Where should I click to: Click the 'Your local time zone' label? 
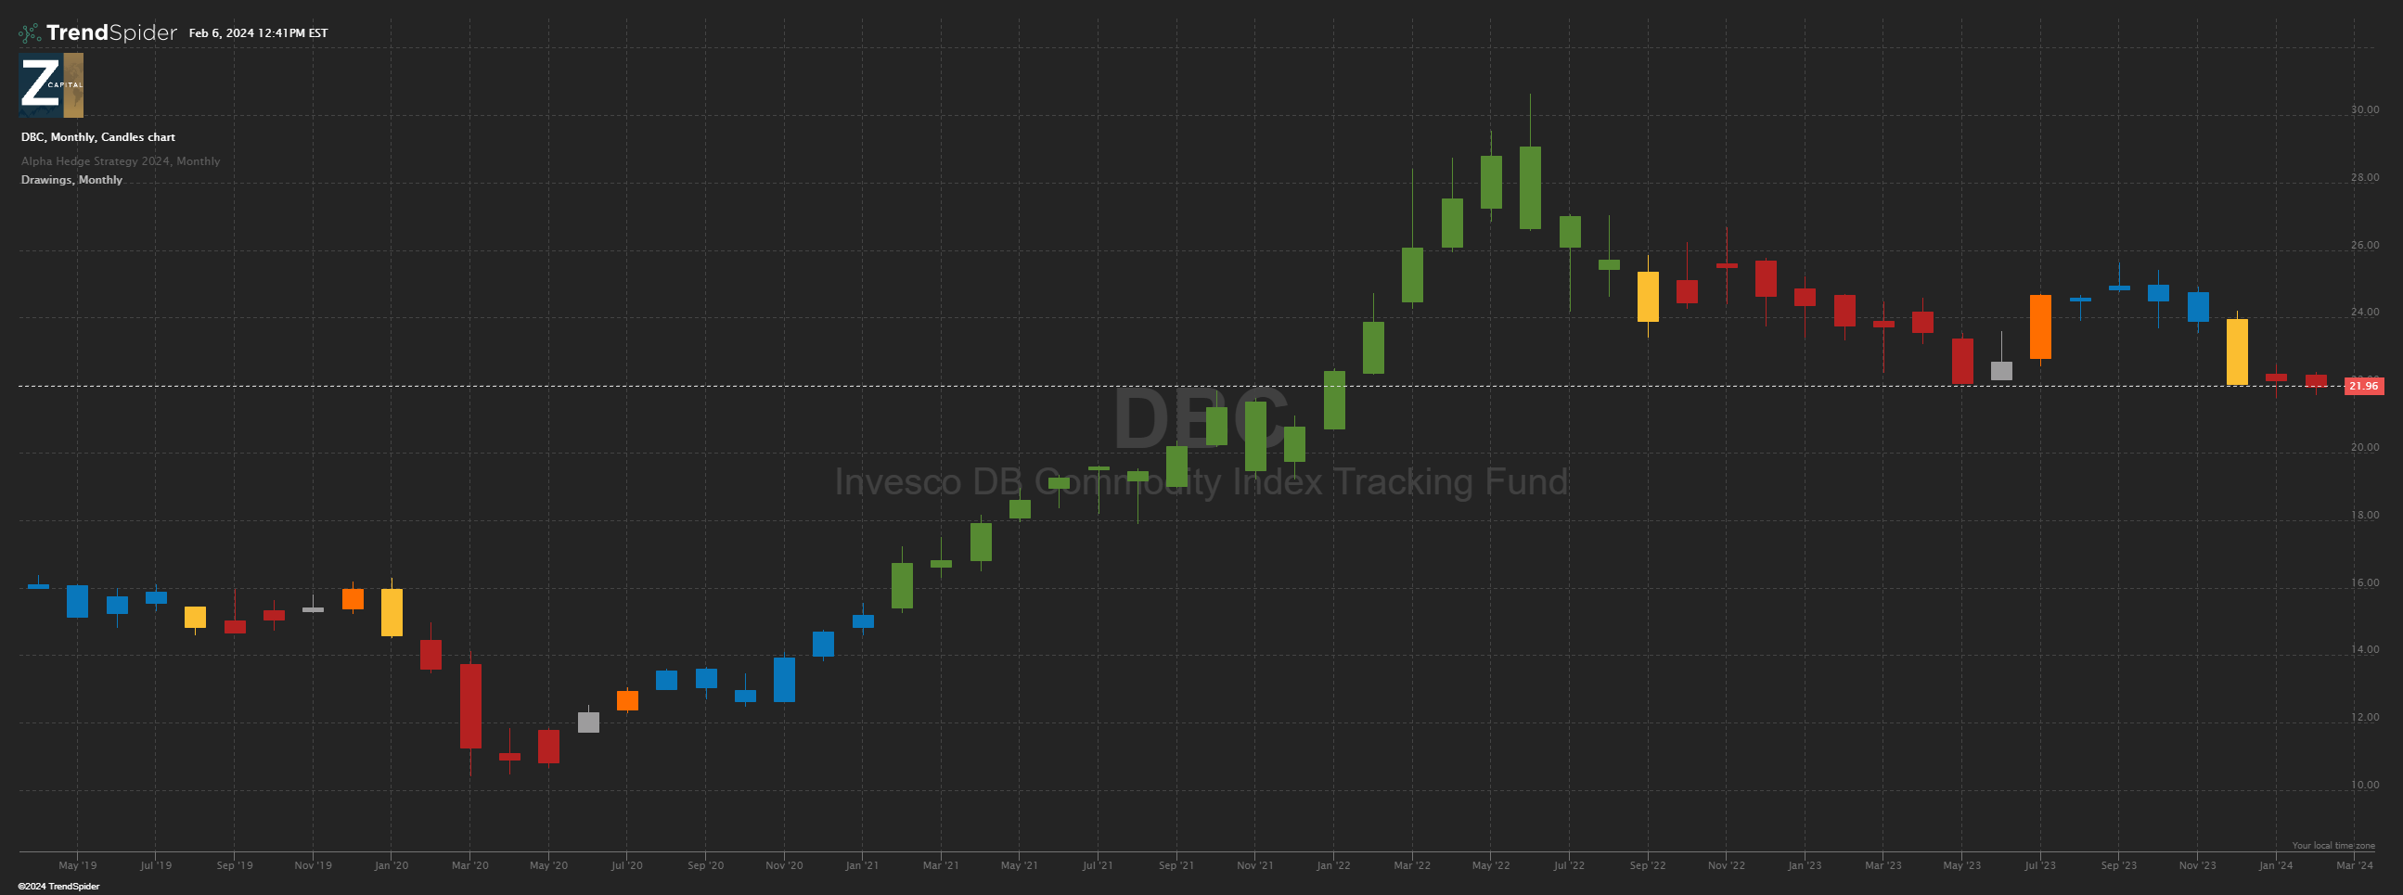coord(2334,846)
